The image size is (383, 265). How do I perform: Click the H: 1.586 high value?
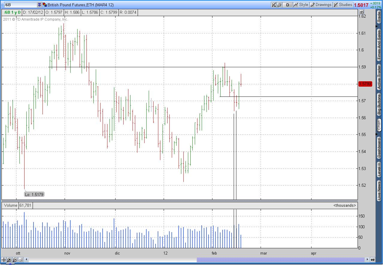(x=72, y=12)
